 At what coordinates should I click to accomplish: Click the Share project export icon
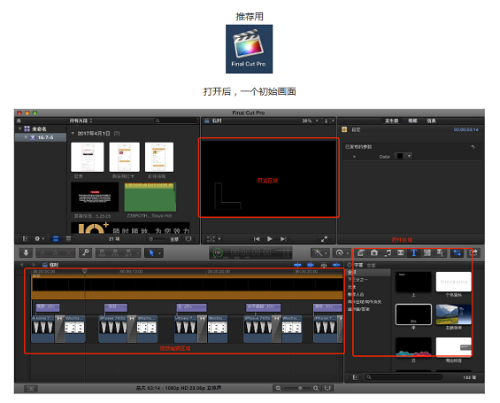[474, 252]
